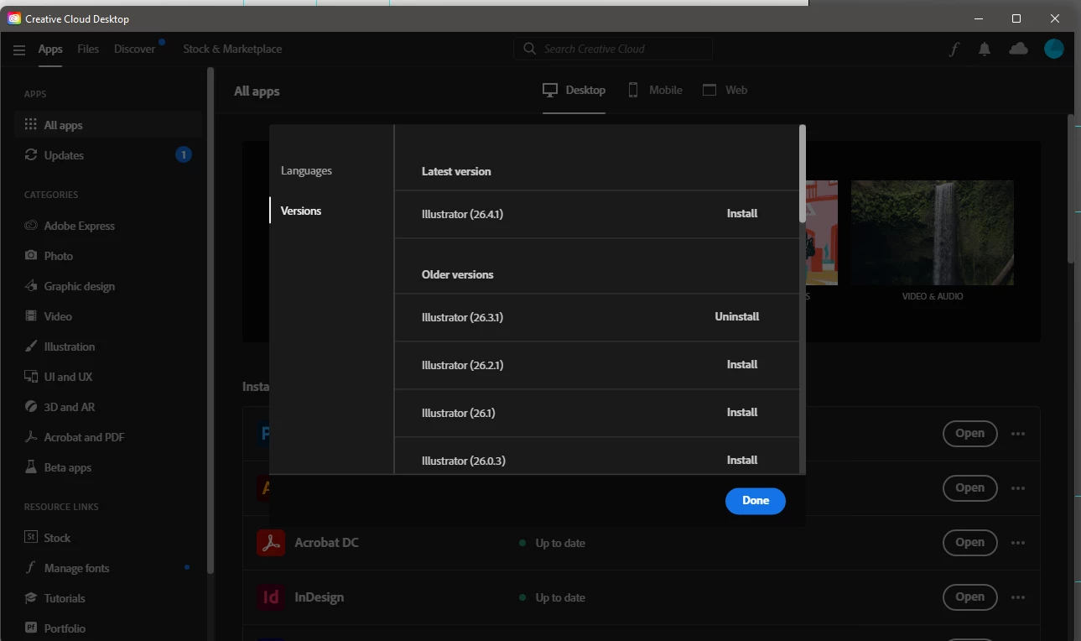Install Illustrator (26.0.3)
This screenshot has height=641, width=1081.
click(742, 460)
